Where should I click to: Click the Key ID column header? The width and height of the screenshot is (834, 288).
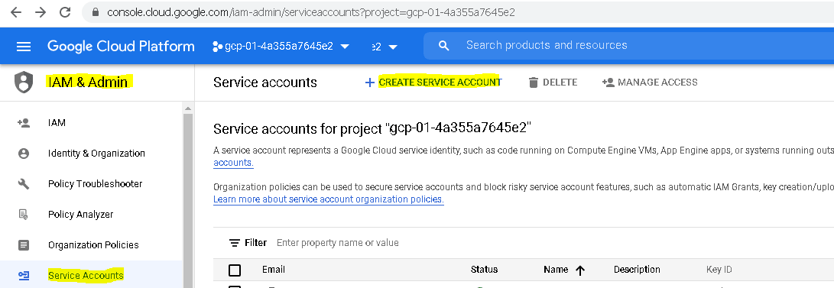tap(719, 270)
